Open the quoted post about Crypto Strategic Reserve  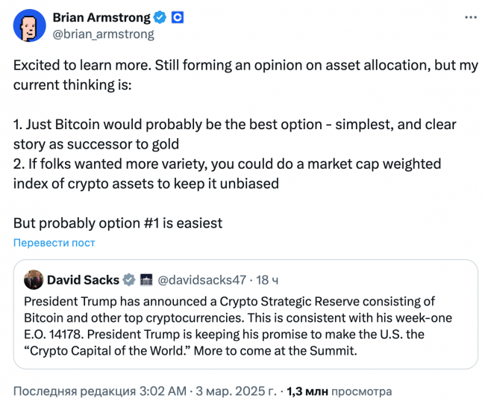coord(245,314)
